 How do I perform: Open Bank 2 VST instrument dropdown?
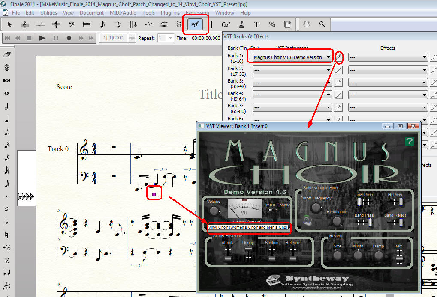coord(292,70)
